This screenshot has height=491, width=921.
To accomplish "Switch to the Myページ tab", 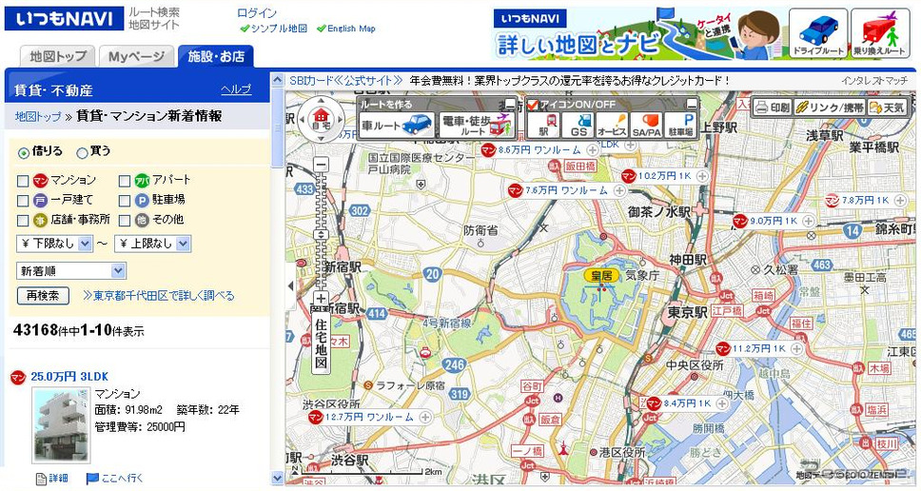I will click(136, 56).
